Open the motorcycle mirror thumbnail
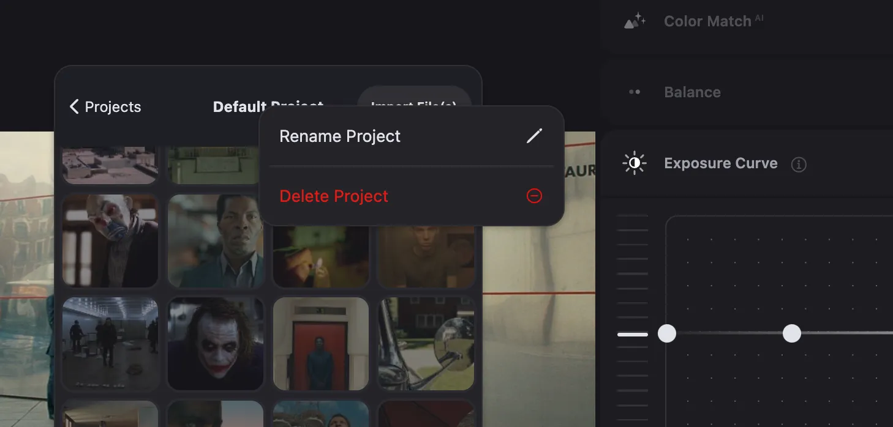893x427 pixels. (x=426, y=344)
